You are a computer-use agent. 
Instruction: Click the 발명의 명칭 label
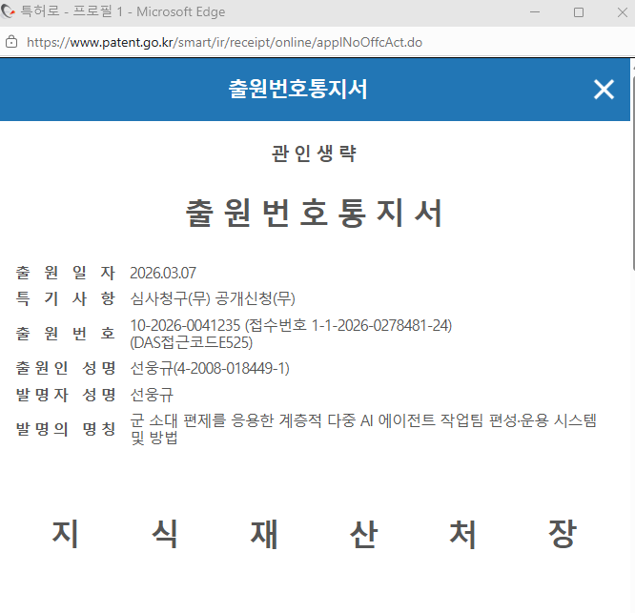(66, 429)
